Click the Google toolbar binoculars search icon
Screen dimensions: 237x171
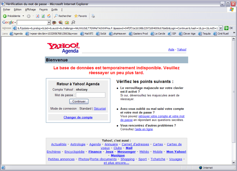click(54, 23)
